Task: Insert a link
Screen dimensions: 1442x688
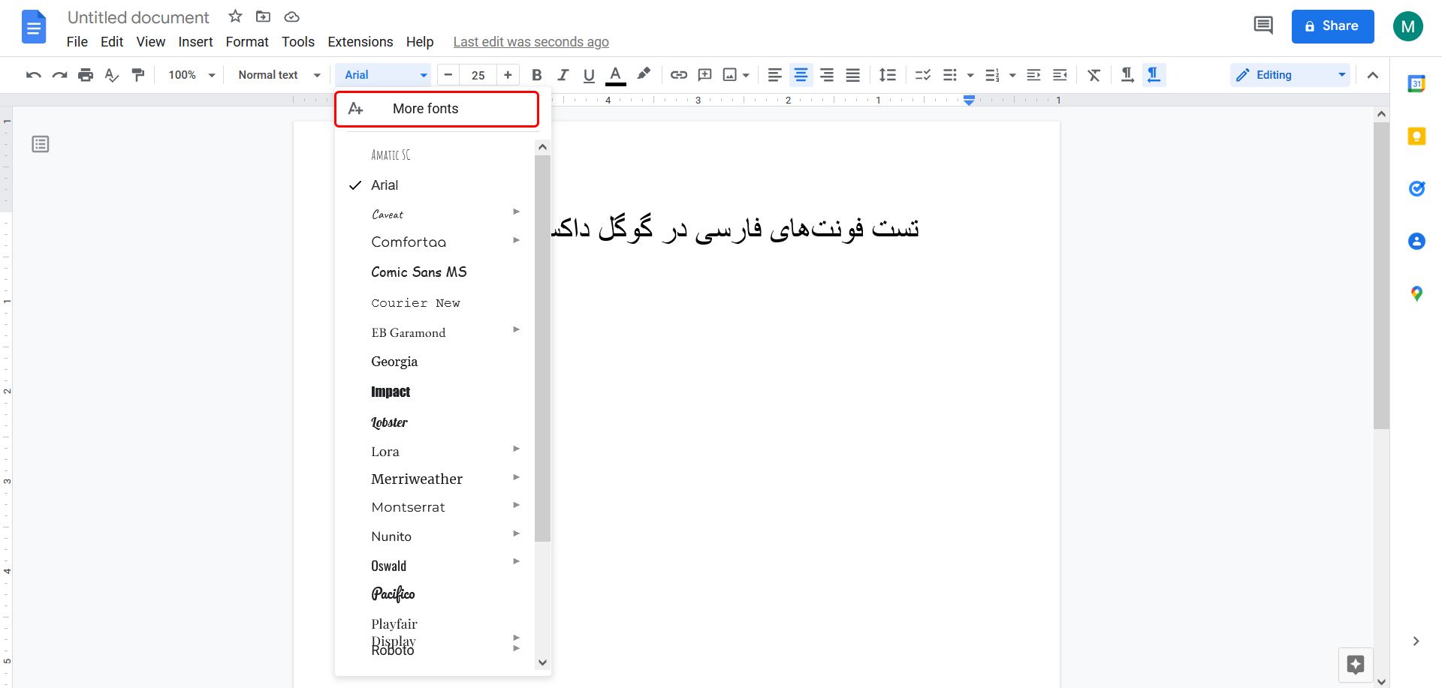Action: [x=678, y=74]
